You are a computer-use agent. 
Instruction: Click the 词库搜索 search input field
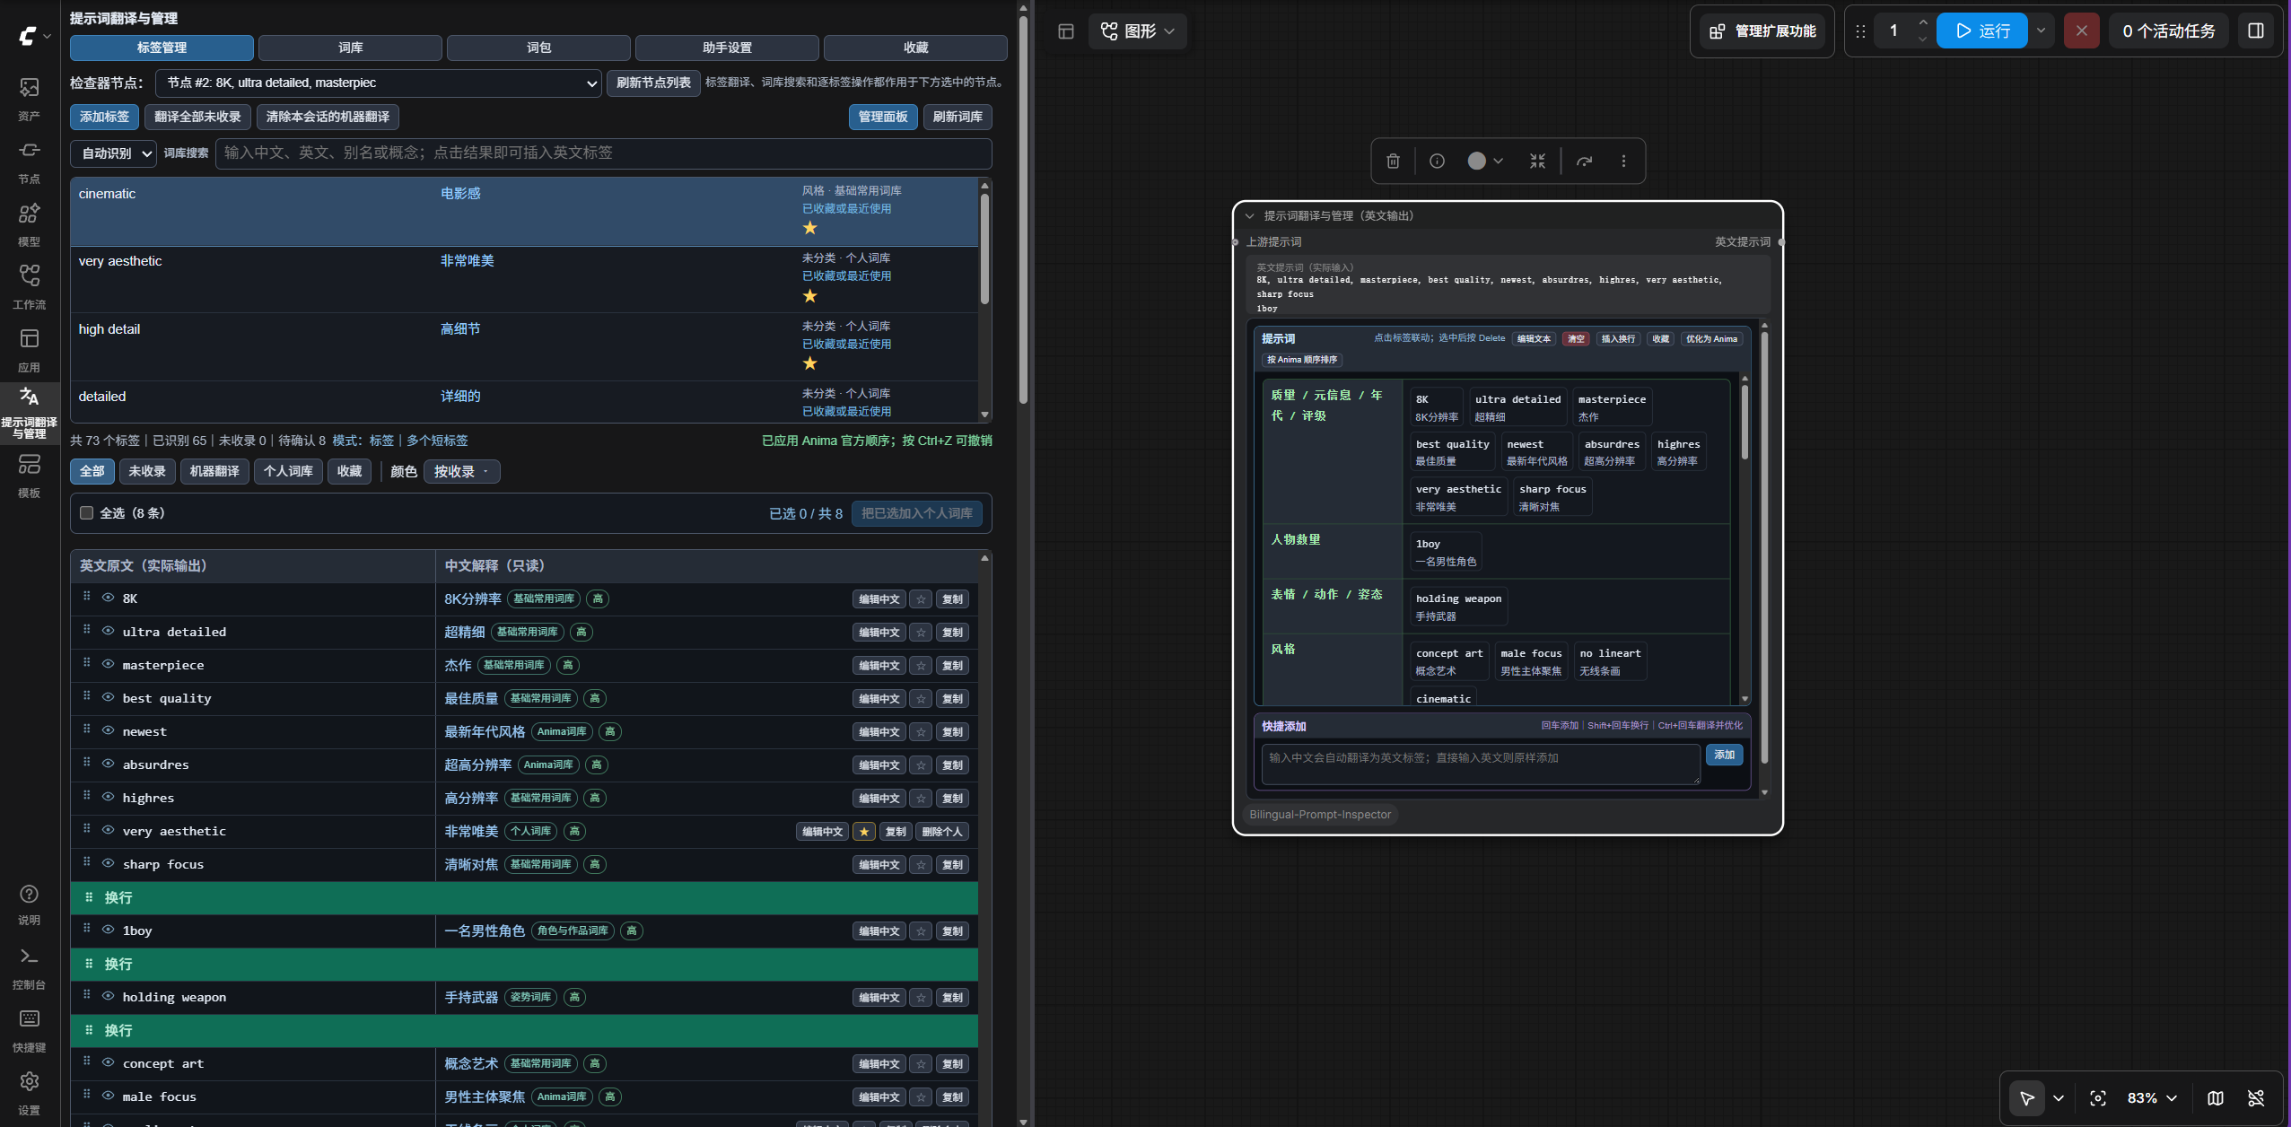point(603,153)
